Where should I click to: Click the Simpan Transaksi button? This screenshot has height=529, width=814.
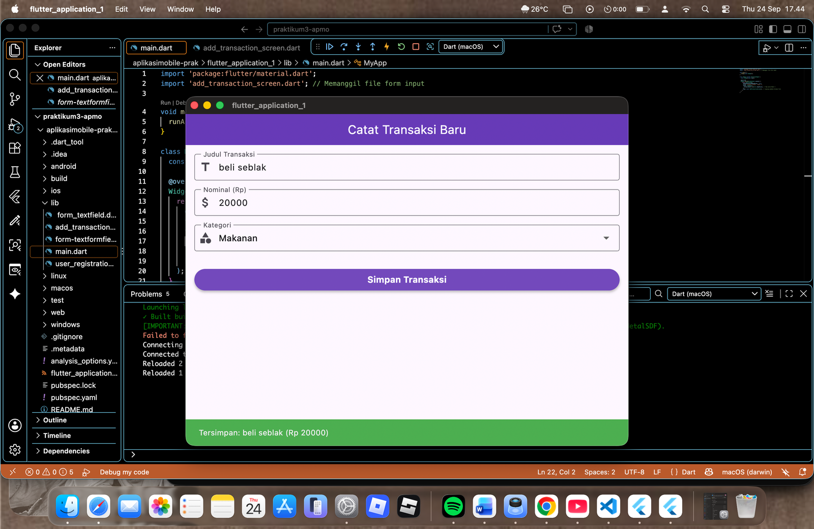(406, 279)
